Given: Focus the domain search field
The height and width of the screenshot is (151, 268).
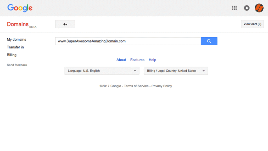Looking at the screenshot, I should click(x=128, y=41).
